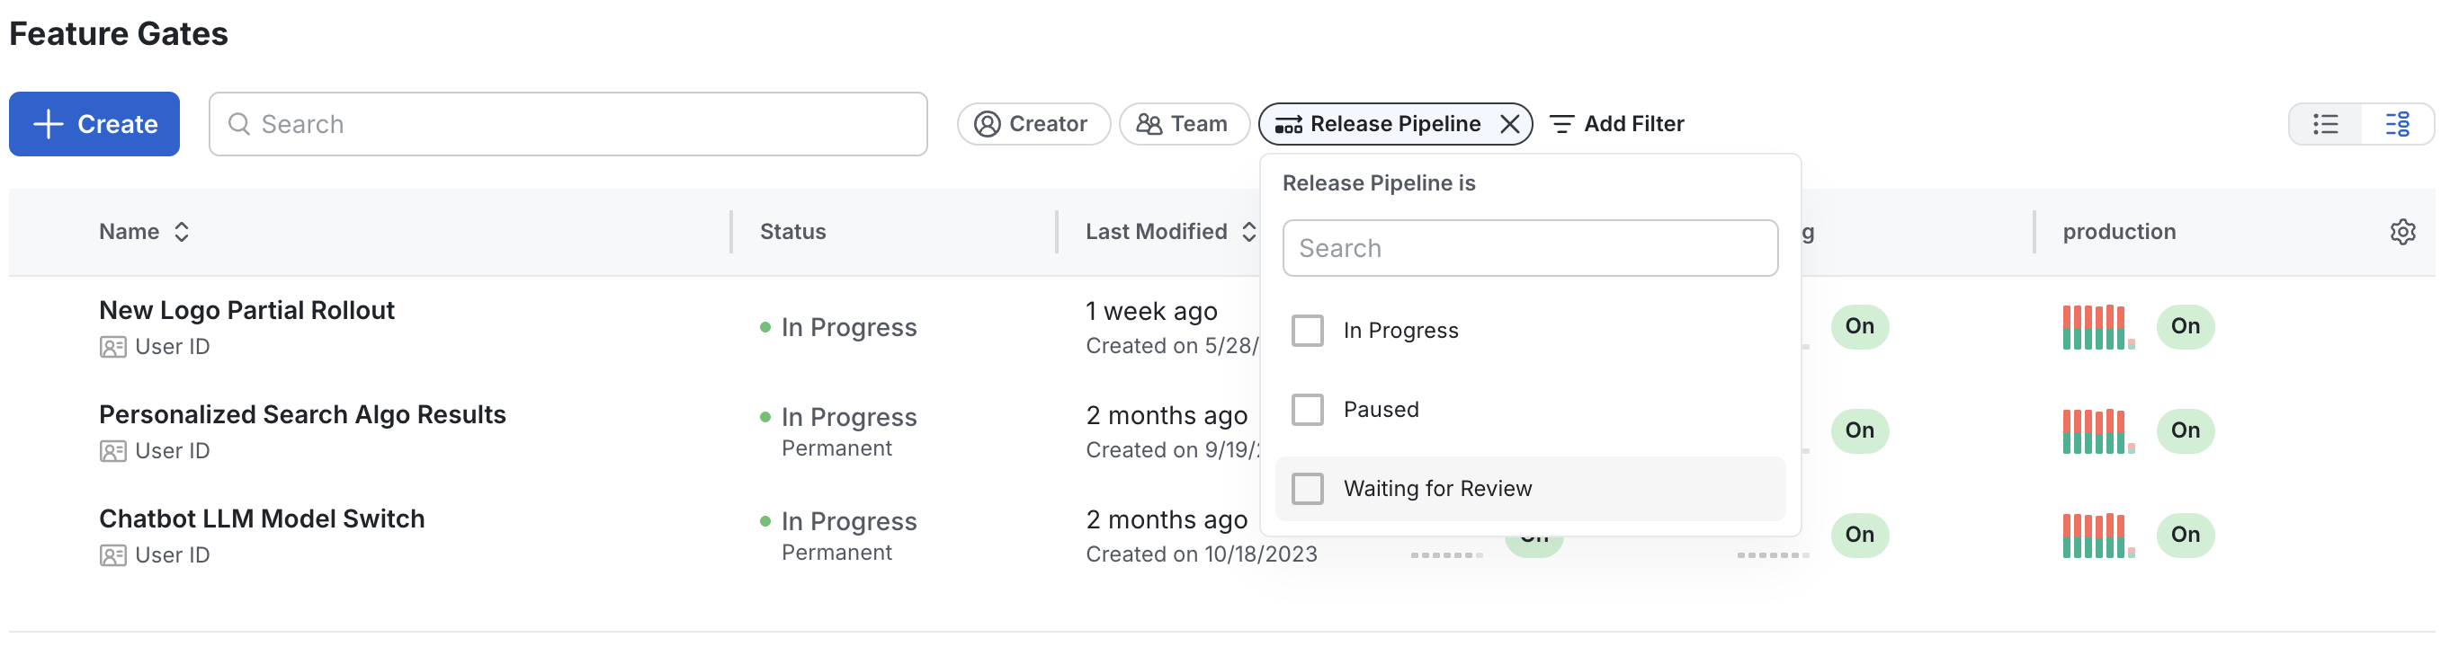Check the Waiting for Review option
The width and height of the screenshot is (2459, 647).
click(1307, 489)
